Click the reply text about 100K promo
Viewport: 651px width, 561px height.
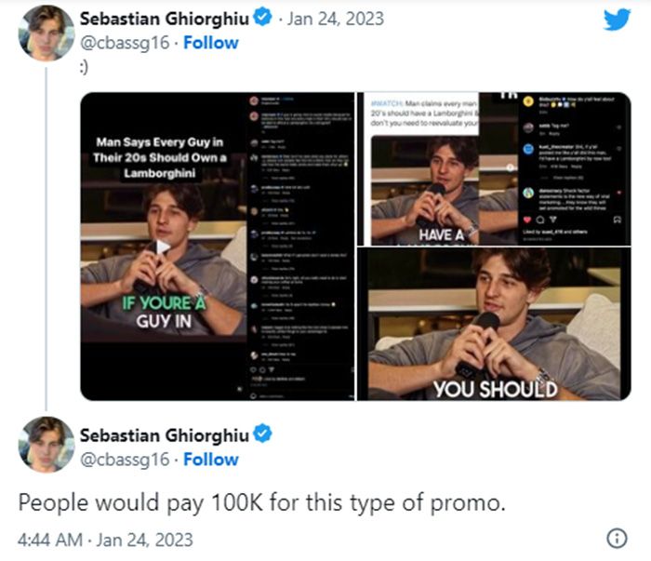click(261, 503)
